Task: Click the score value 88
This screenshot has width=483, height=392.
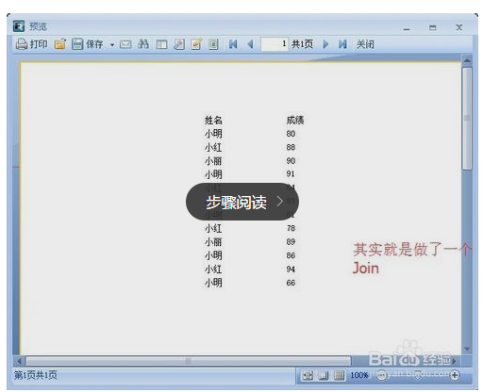Action: pyautogui.click(x=291, y=147)
